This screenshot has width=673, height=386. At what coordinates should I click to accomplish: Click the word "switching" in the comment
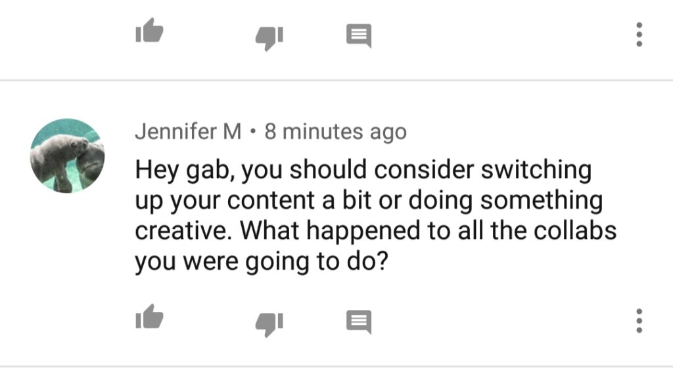pyautogui.click(x=537, y=170)
